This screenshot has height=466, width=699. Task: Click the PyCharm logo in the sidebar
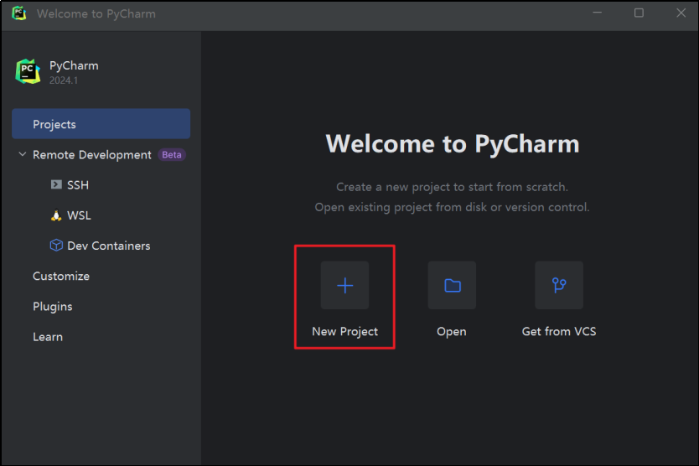[x=28, y=71]
